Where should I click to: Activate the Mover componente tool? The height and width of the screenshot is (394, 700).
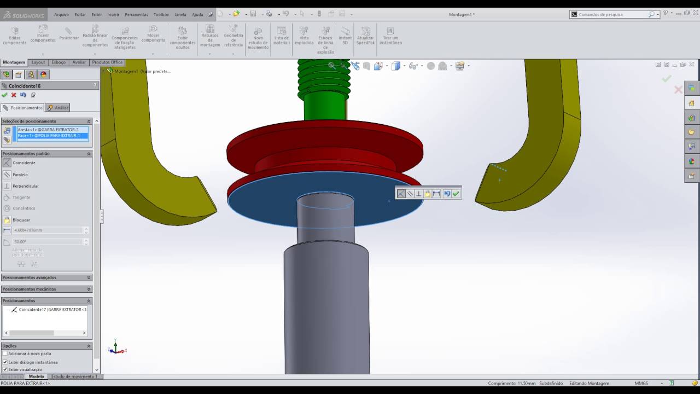(153, 34)
